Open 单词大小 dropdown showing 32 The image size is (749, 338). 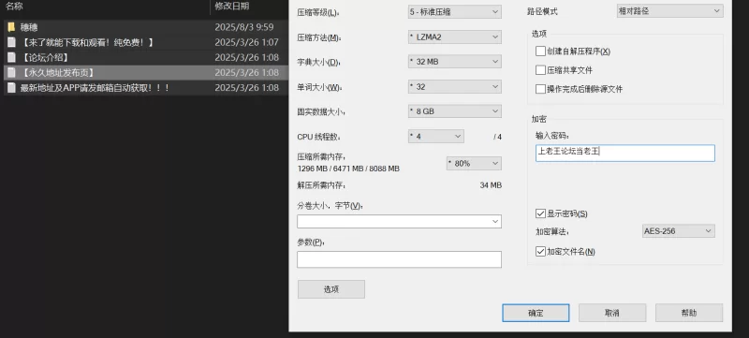coord(454,86)
